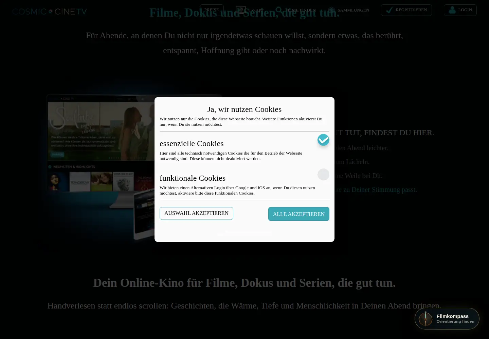Image resolution: width=489 pixels, height=339 pixels.
Task: Click the checkmark icon in Registrieren
Action: (x=390, y=10)
